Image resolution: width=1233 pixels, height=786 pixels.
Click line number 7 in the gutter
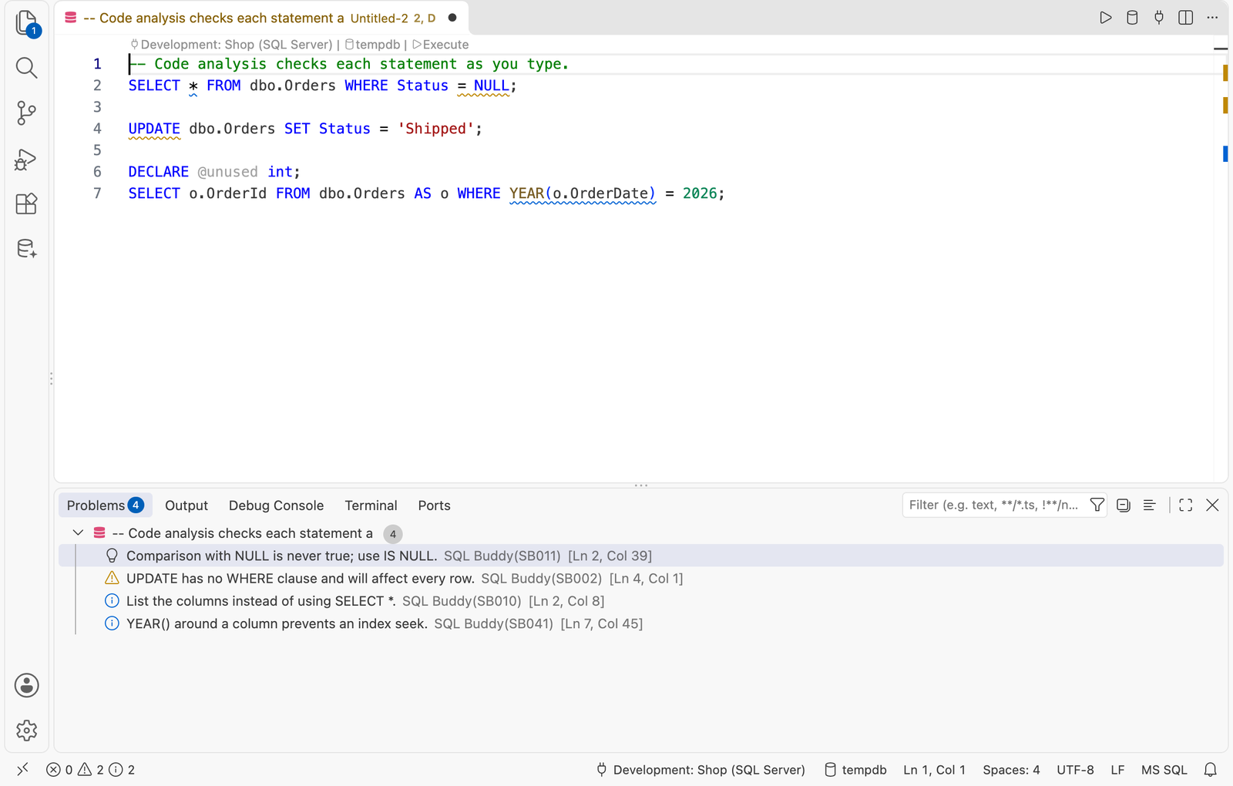[97, 193]
